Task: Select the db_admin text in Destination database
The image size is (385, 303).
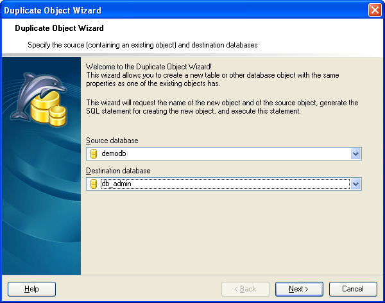Action: click(116, 184)
